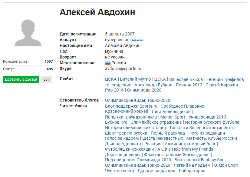
Task: Open the Футболяшки-хоккеяшки blog link
Action: pyautogui.click(x=130, y=149)
